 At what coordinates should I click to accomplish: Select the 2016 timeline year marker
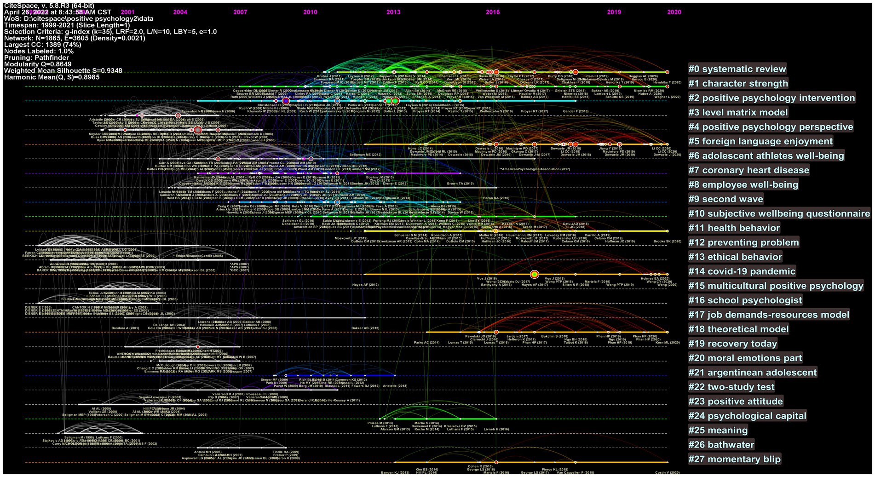(x=493, y=12)
